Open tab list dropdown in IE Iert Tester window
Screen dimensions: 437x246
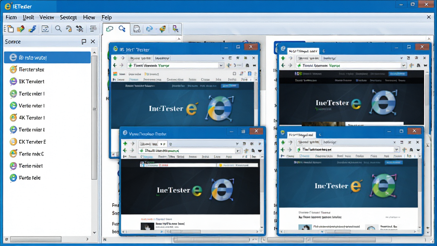223,58
